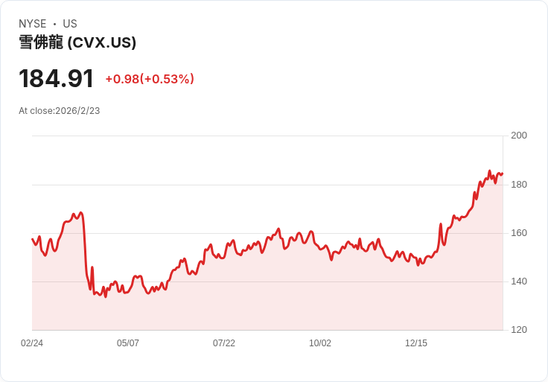Image resolution: width=548 pixels, height=382 pixels.
Task: Click the chart's lowest dip near 135
Action: click(106, 296)
